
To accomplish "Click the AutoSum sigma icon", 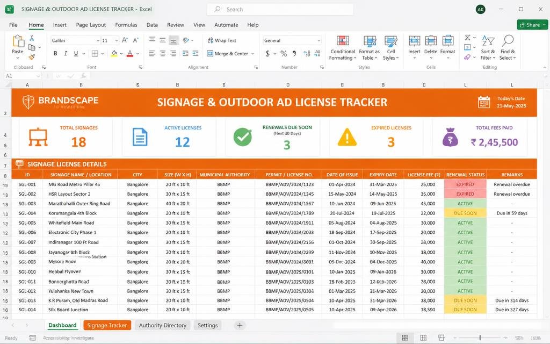I will pyautogui.click(x=468, y=38).
